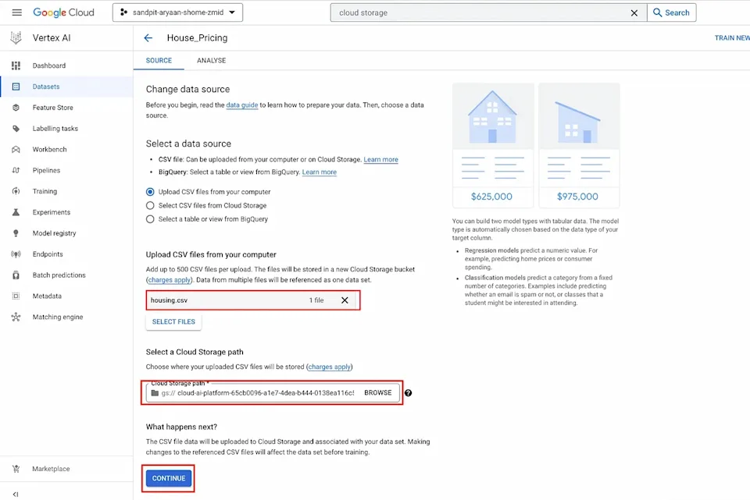Image resolution: width=750 pixels, height=500 pixels.
Task: Select CSV files from Cloud Storage option
Action: point(150,205)
